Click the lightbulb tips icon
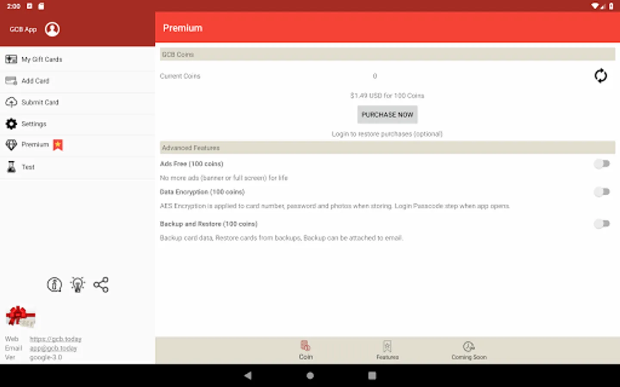Viewport: 620px width, 387px height. [x=77, y=285]
